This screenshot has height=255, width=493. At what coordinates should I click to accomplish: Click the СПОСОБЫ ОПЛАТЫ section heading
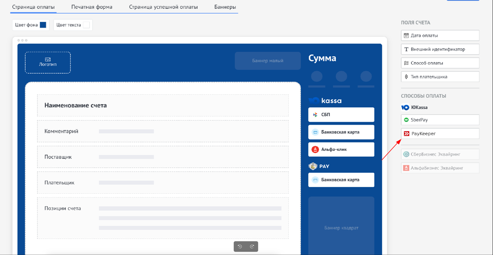tap(424, 96)
